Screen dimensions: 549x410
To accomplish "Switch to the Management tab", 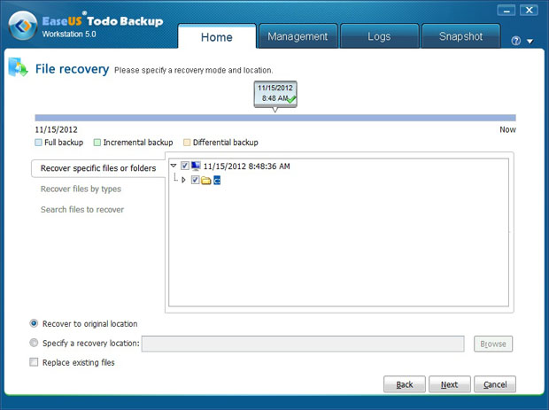I will click(x=298, y=36).
